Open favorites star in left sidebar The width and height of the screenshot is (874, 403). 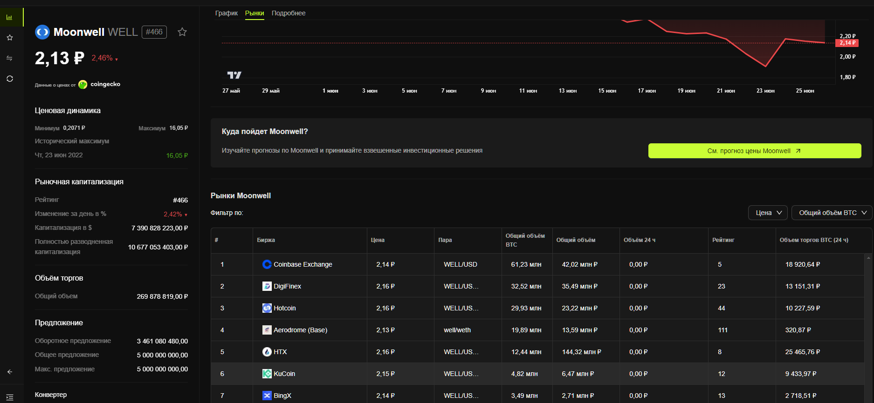click(x=9, y=38)
